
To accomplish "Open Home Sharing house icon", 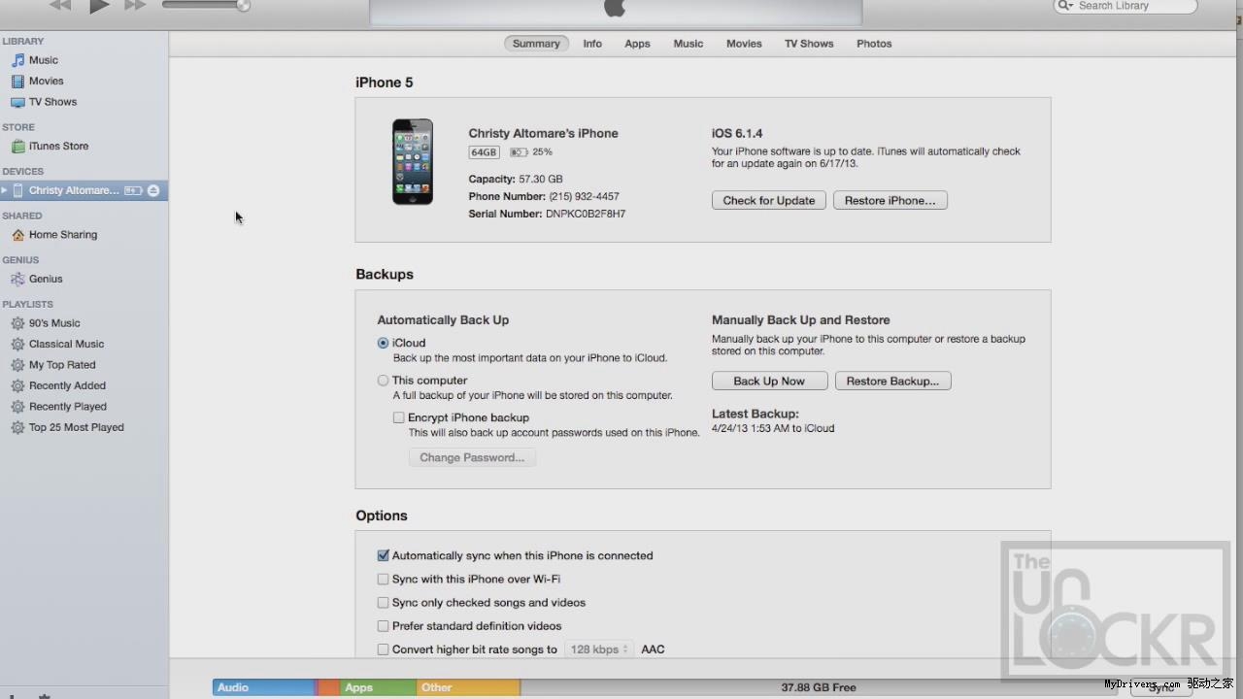I will (x=17, y=235).
